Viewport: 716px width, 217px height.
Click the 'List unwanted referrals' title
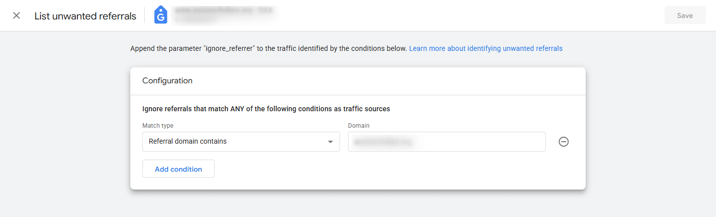click(x=85, y=16)
